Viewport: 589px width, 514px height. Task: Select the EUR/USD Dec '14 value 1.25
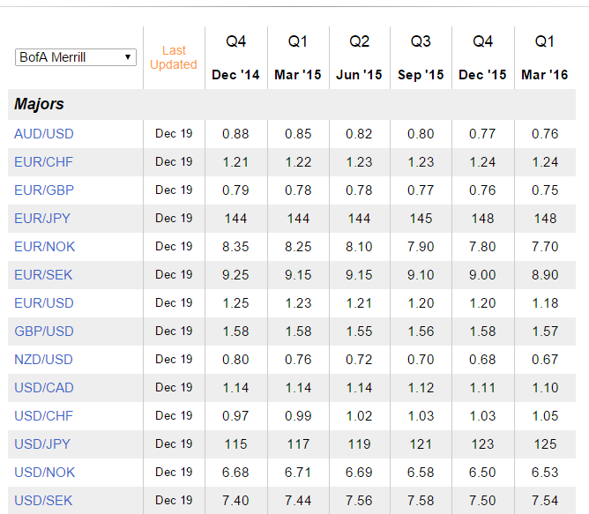click(x=235, y=303)
